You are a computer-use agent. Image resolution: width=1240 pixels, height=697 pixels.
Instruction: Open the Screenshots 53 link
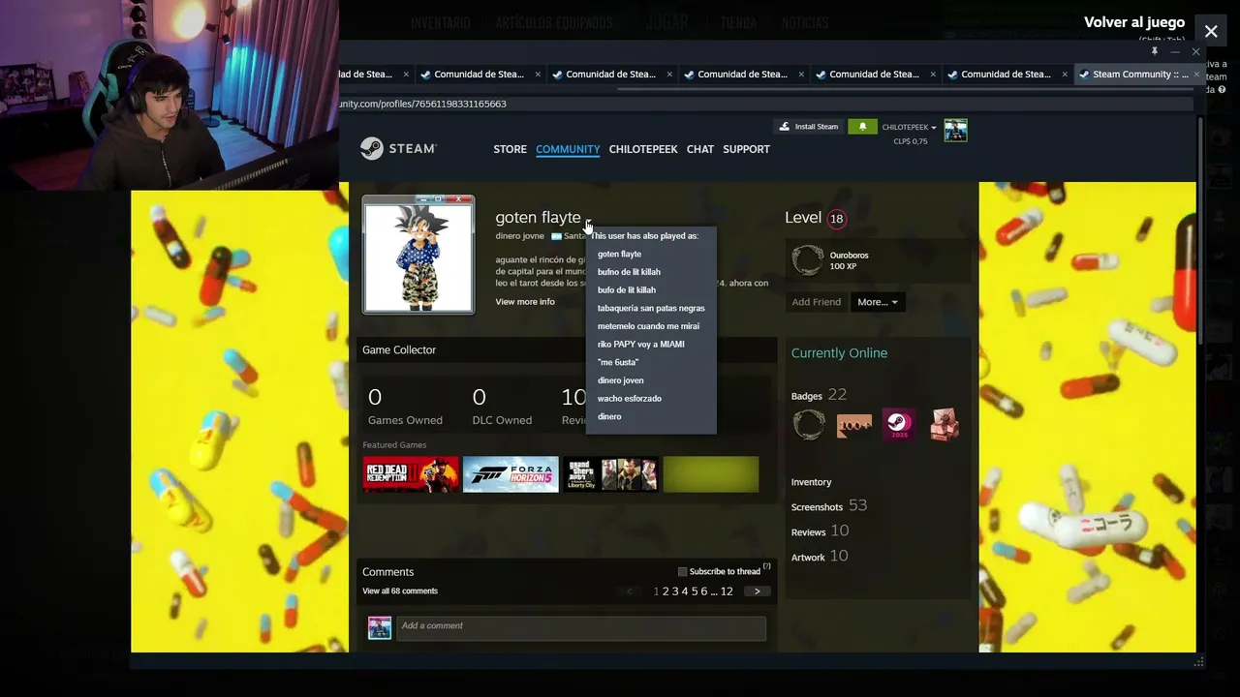click(829, 506)
